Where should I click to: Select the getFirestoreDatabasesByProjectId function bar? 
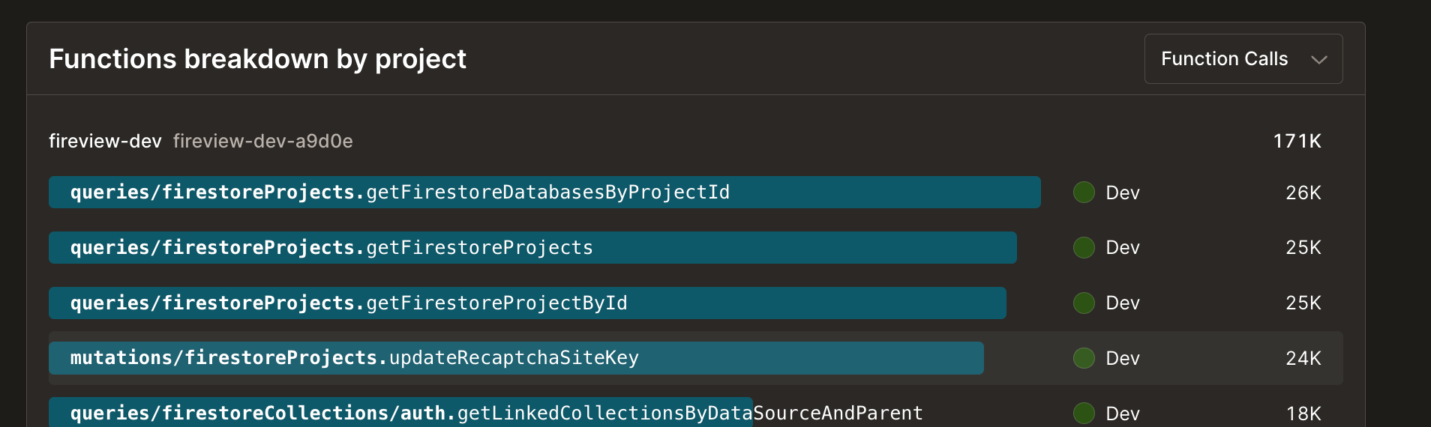coord(544,193)
